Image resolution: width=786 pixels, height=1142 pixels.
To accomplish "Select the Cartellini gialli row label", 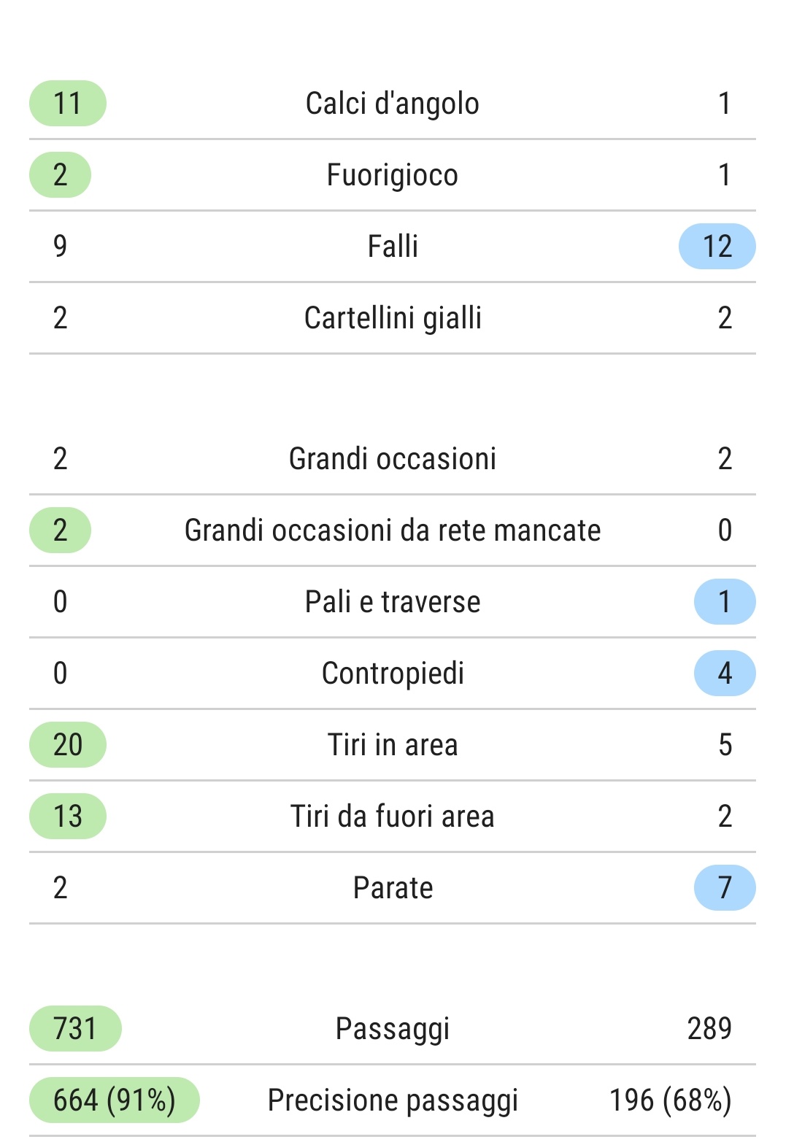I will (393, 318).
